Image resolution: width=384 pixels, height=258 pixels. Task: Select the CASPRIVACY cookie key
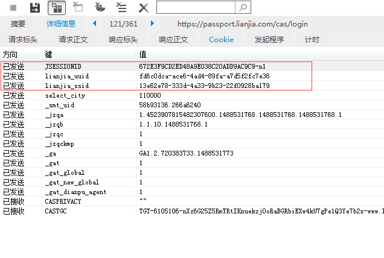coord(63,201)
